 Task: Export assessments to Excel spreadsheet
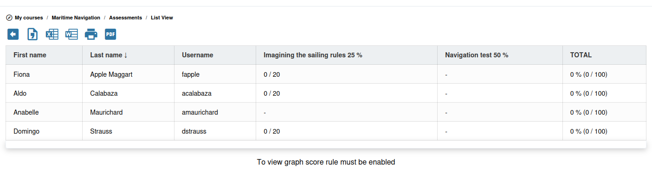(52, 34)
